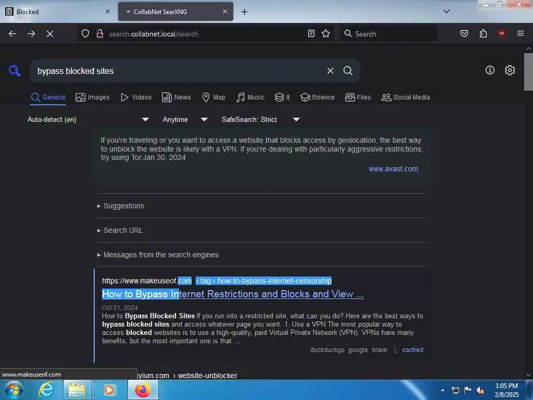Click the website-unblocker result URL
Viewport: 533px width, 400px height.
pos(187,376)
